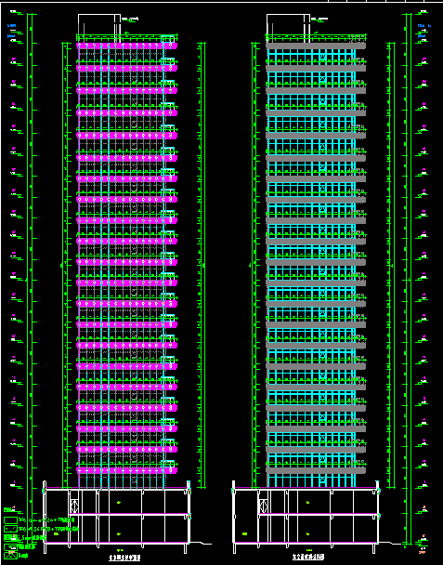Pick the topmost magenta floor band

coord(127,46)
